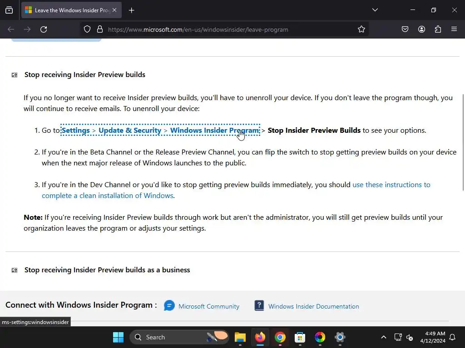Open tracking protection shield icon
This screenshot has height=348, width=465.
(87, 29)
